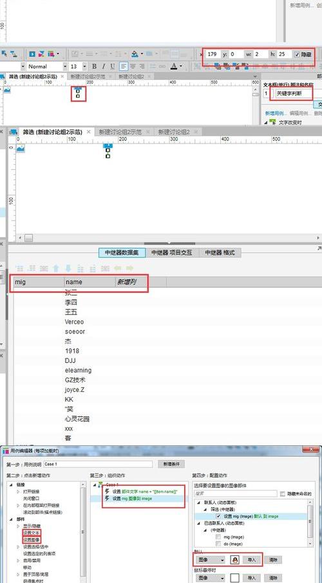Click the 鼠标悬停时 清除 button
The image size is (322, 583).
(x=273, y=578)
